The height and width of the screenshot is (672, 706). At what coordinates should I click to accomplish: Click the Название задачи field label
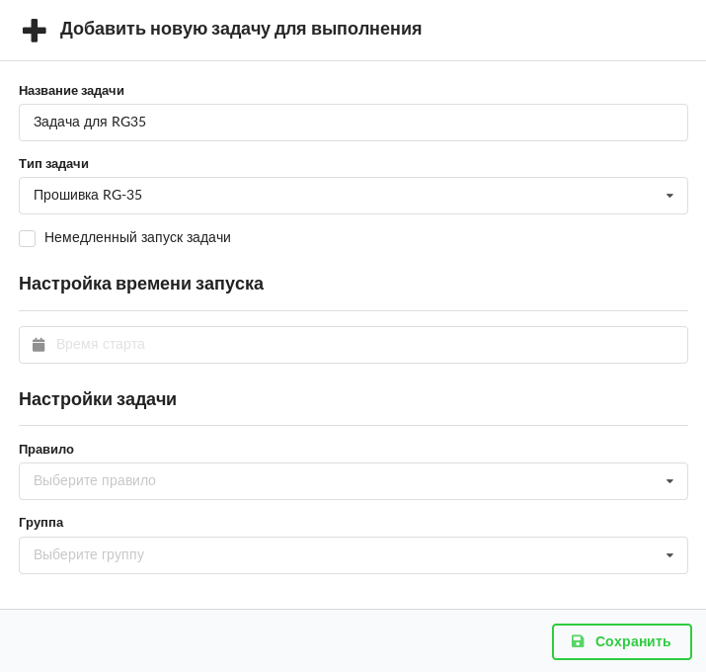[71, 91]
